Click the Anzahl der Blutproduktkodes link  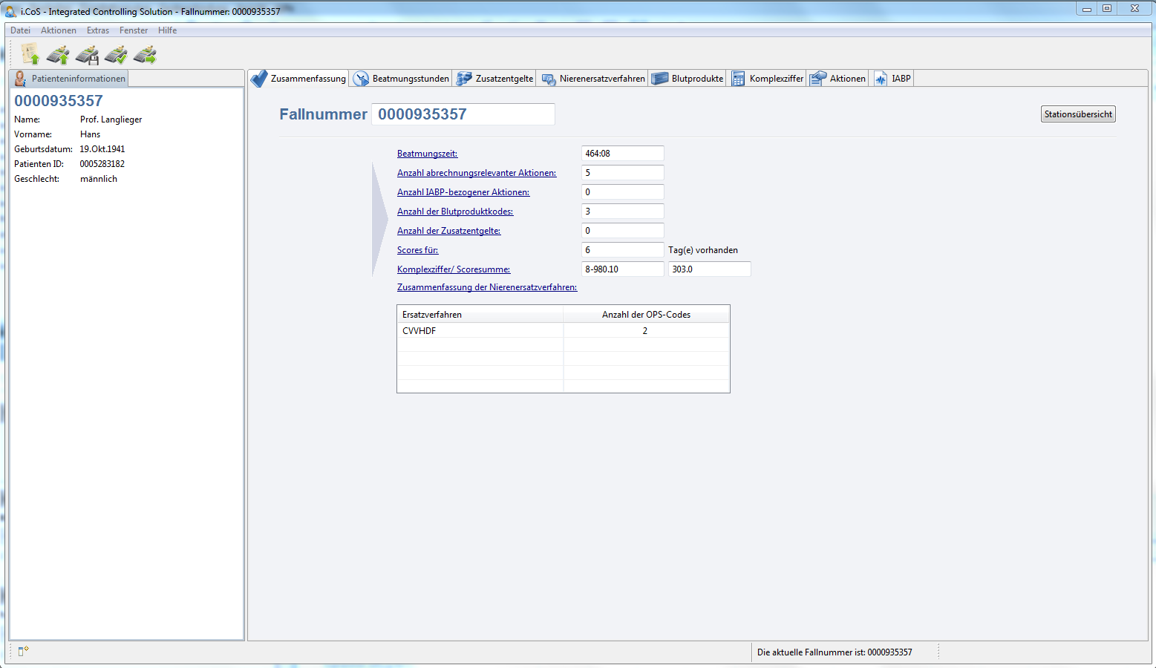[454, 212]
